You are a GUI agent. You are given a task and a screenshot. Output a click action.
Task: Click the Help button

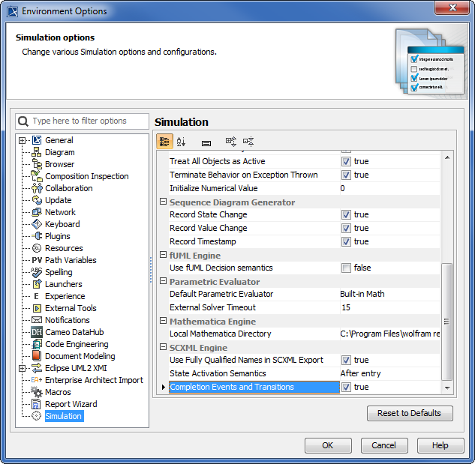click(440, 445)
